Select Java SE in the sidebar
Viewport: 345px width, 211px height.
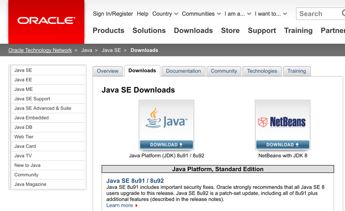coord(48,70)
